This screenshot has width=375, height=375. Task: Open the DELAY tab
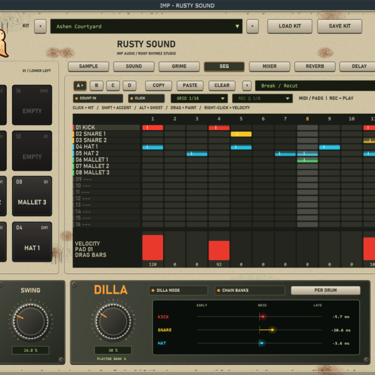(x=358, y=66)
